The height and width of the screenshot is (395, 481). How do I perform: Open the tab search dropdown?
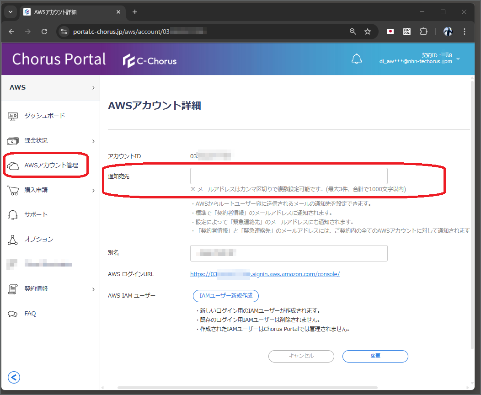(11, 12)
